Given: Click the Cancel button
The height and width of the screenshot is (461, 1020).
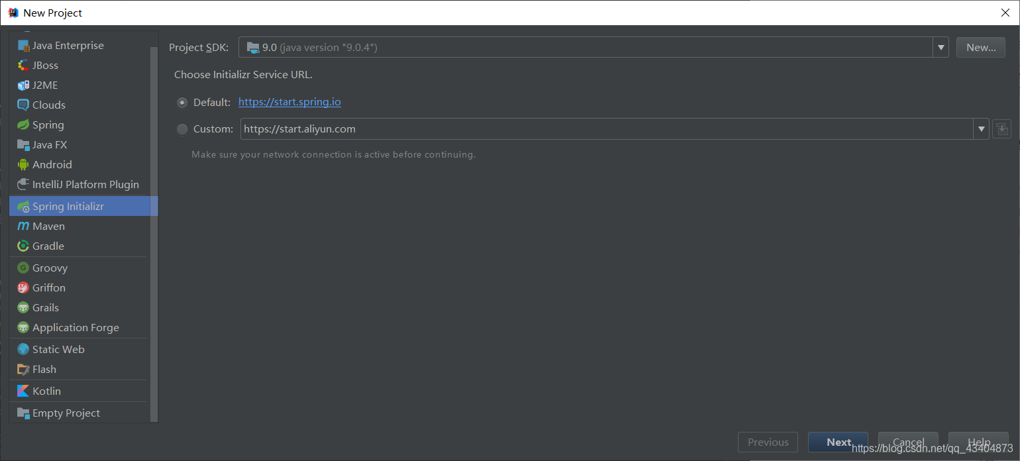Looking at the screenshot, I should tap(908, 442).
